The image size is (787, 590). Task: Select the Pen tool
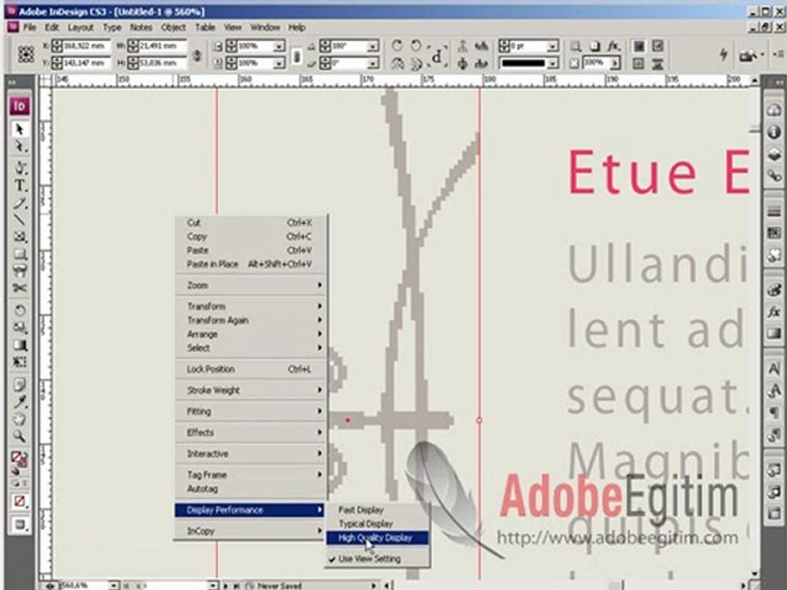tap(20, 167)
